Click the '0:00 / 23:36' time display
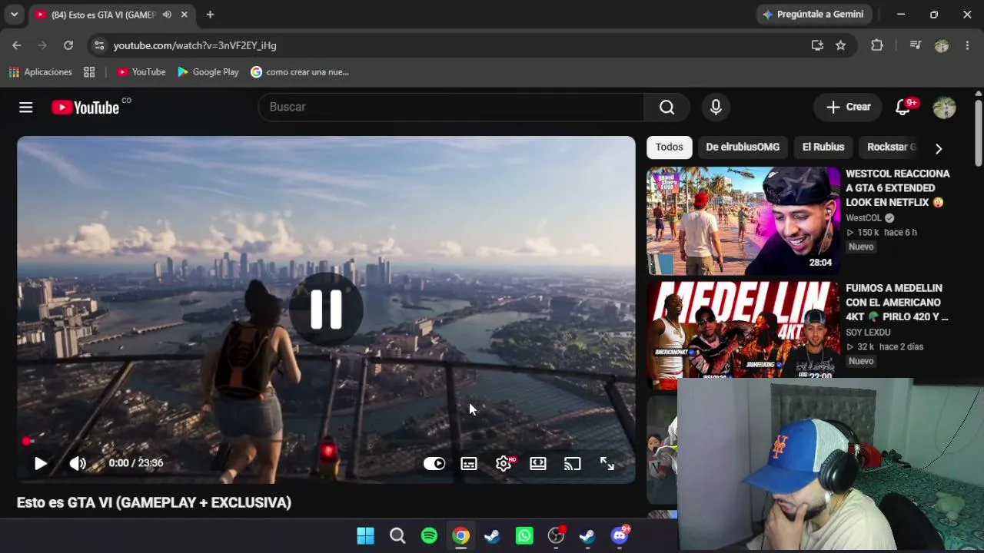984x553 pixels. [x=135, y=463]
